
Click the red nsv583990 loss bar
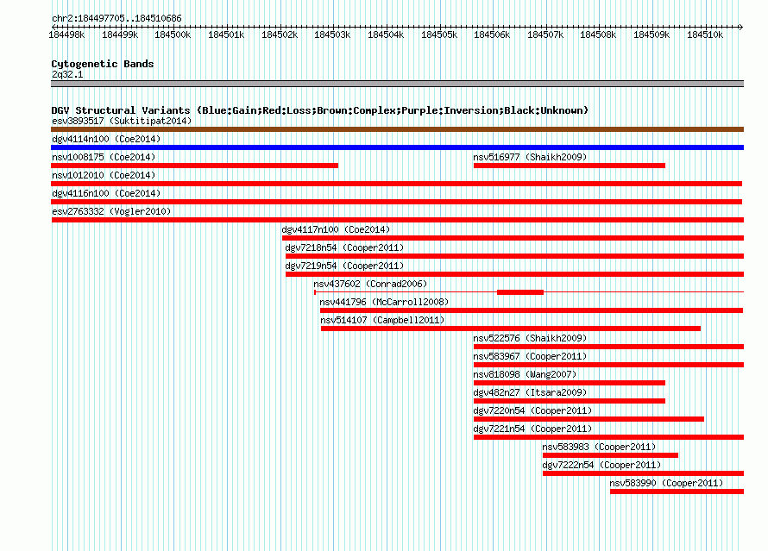click(x=677, y=492)
